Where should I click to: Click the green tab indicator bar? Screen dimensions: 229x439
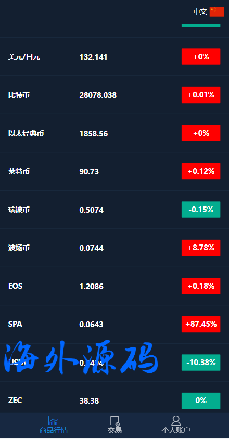(x=201, y=25)
